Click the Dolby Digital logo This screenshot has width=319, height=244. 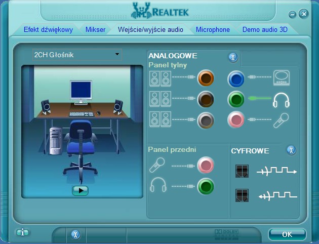click(226, 234)
